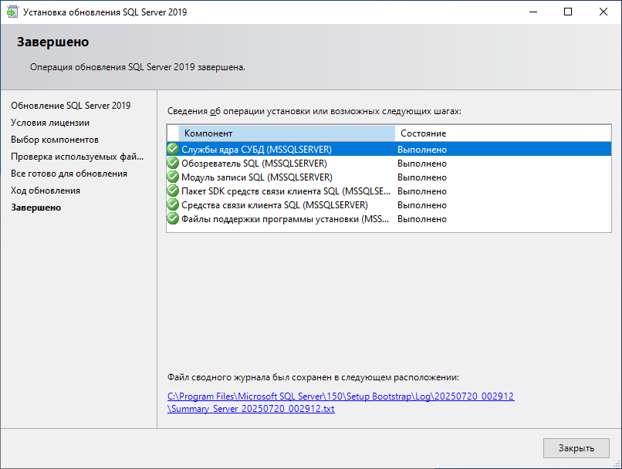Click the Обновление SQL Server 2019 step
622x469 pixels.
(70, 106)
